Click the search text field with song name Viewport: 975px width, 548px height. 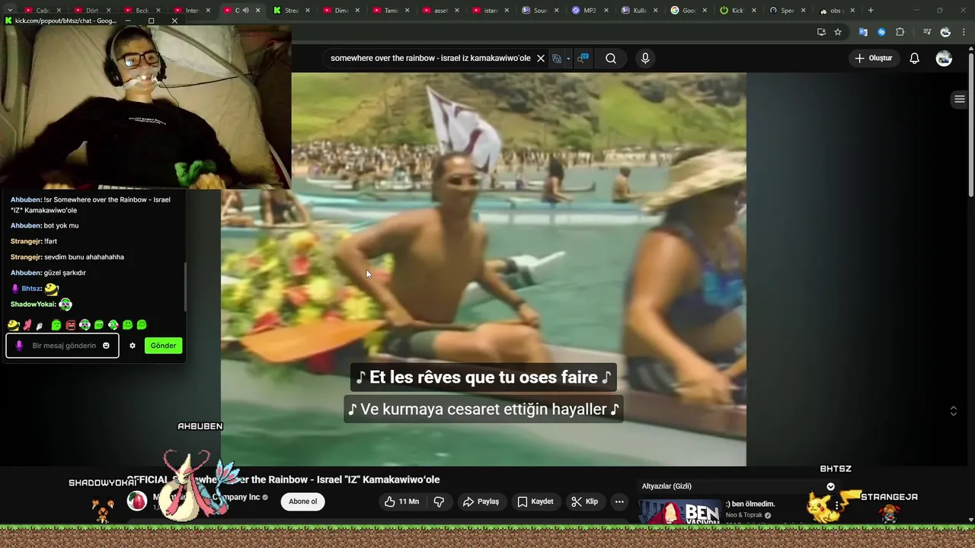tap(430, 59)
